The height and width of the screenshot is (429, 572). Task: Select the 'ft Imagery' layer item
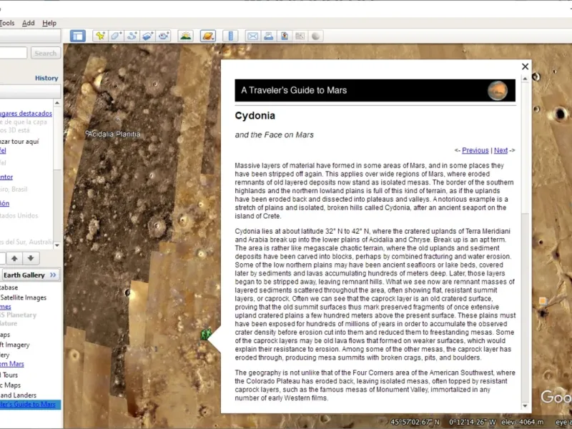15,345
